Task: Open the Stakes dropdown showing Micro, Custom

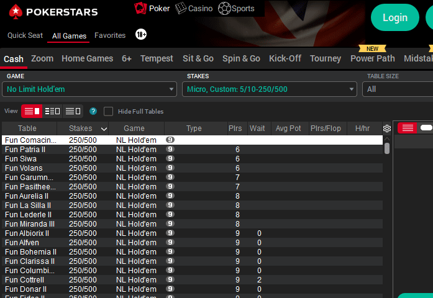Action: (x=270, y=89)
